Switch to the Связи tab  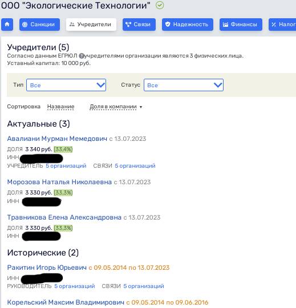(139, 25)
